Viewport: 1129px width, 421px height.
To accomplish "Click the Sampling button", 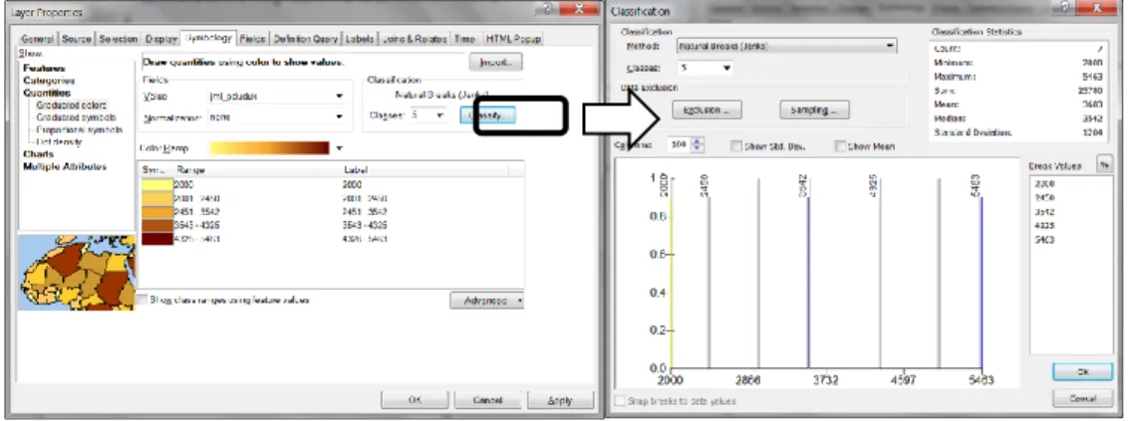I will click(814, 110).
